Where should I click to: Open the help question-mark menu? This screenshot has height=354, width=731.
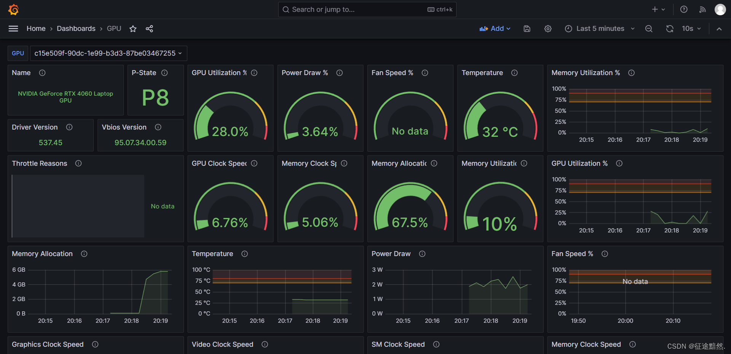pyautogui.click(x=684, y=10)
